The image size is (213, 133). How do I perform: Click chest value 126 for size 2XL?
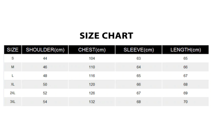[92, 93]
